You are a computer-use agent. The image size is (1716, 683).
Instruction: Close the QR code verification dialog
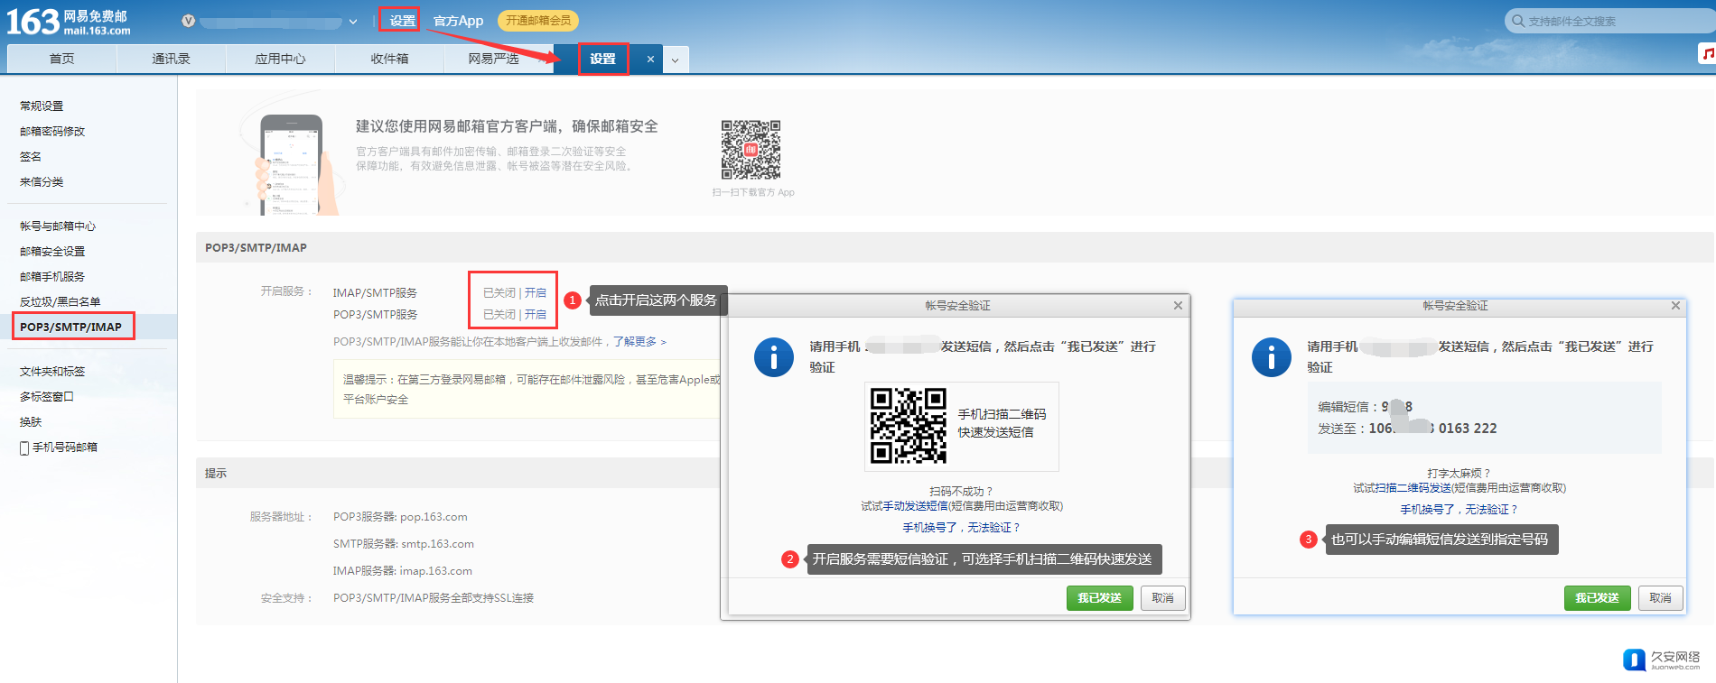tap(1178, 306)
